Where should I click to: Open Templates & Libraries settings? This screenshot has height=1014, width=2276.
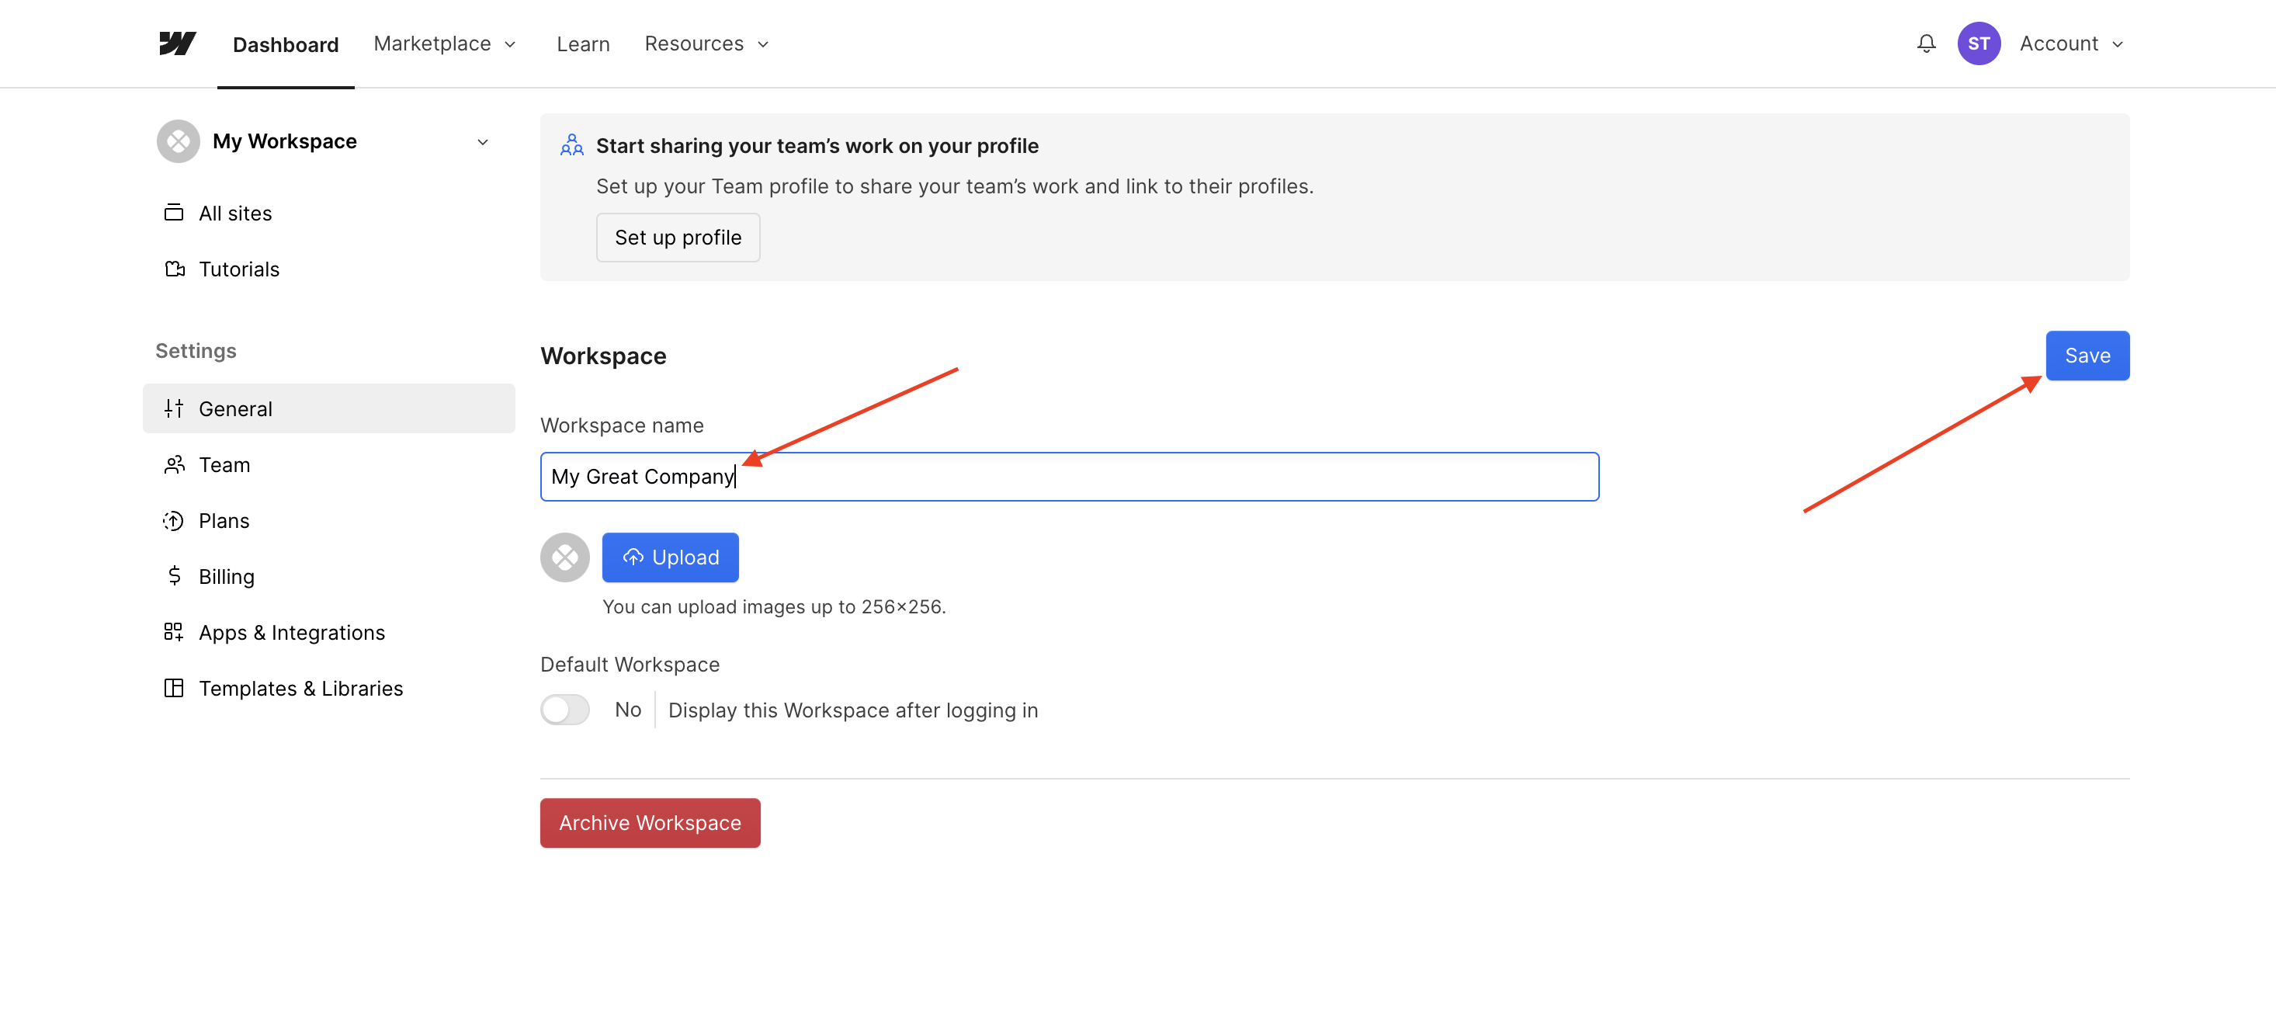pos(328,688)
